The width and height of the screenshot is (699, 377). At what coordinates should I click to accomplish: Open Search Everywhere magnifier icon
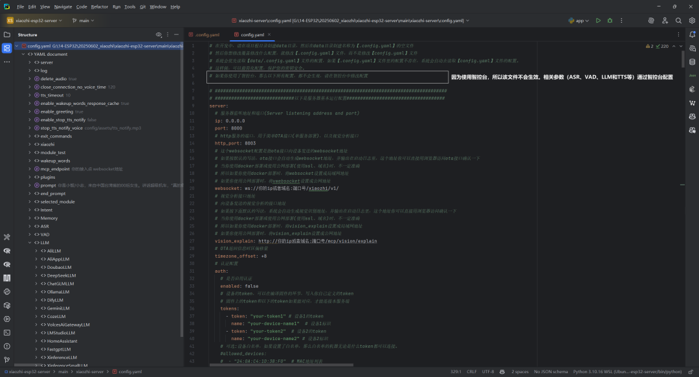click(678, 21)
